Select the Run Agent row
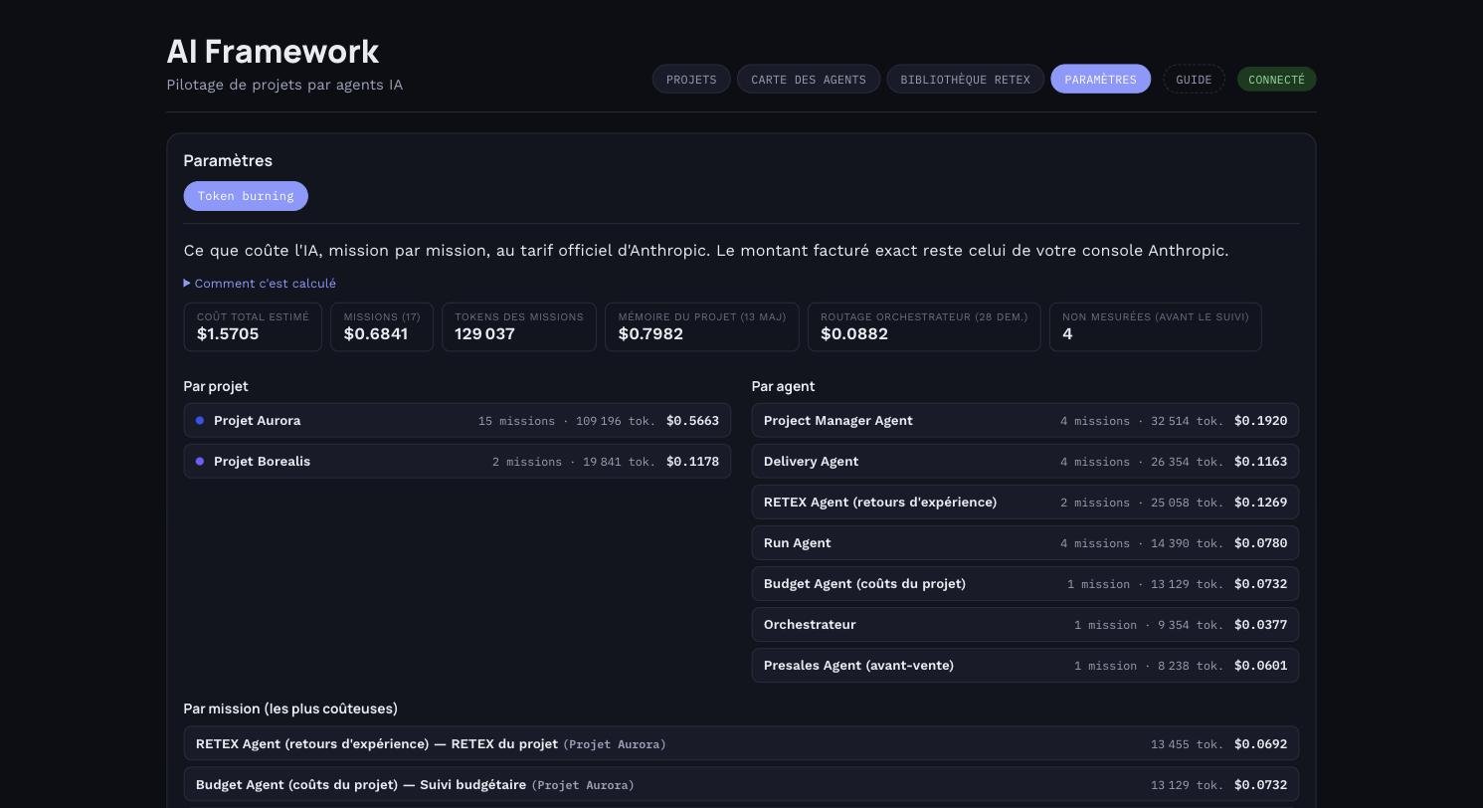Viewport: 1483px width, 808px height. (x=1025, y=543)
